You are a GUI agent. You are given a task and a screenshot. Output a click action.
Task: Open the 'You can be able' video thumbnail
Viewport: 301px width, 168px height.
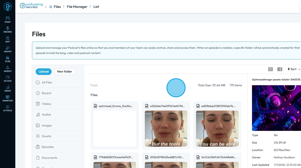pos(217,129)
